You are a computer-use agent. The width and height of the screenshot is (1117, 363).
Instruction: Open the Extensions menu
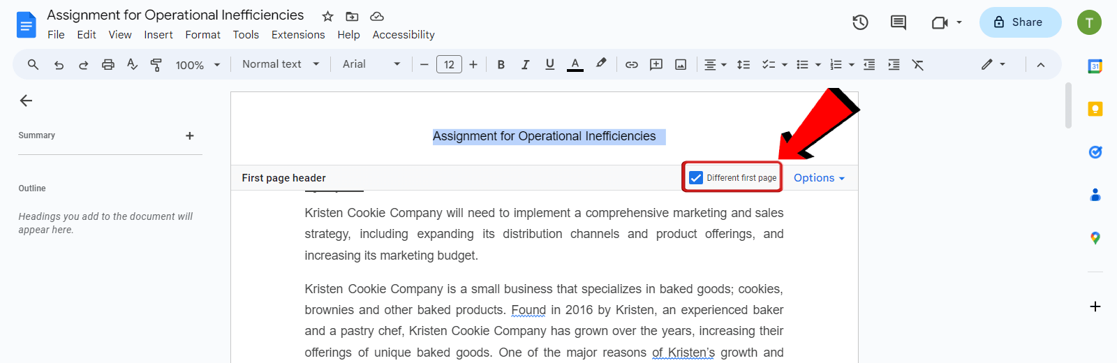(x=298, y=35)
